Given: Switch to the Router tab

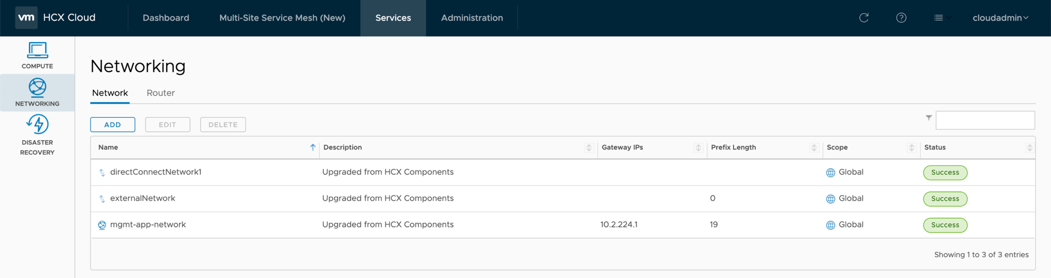Looking at the screenshot, I should [x=160, y=93].
